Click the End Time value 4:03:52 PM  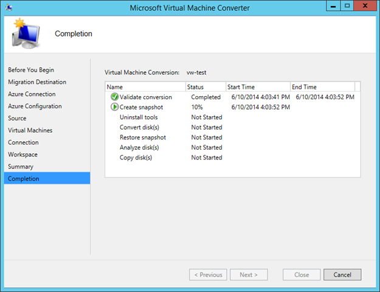coord(325,97)
